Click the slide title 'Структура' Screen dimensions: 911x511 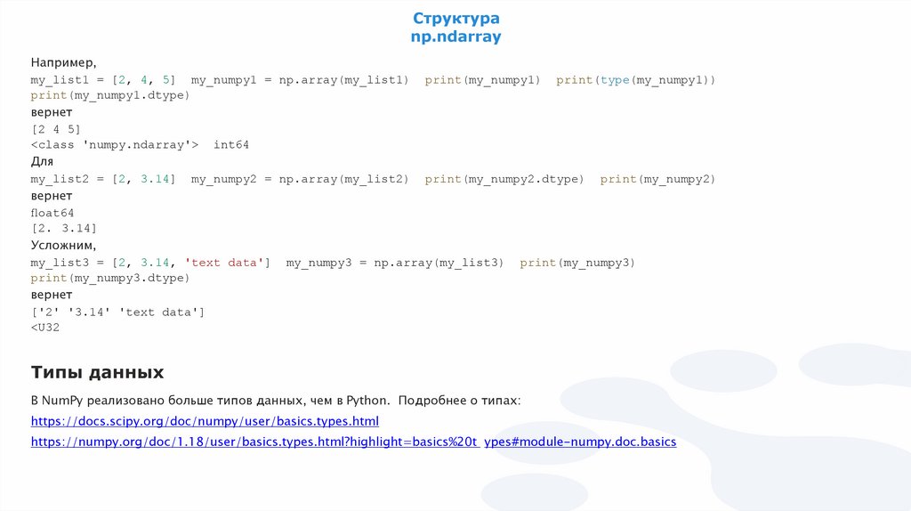[x=456, y=18]
